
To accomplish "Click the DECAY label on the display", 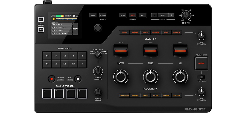I will [75, 29].
